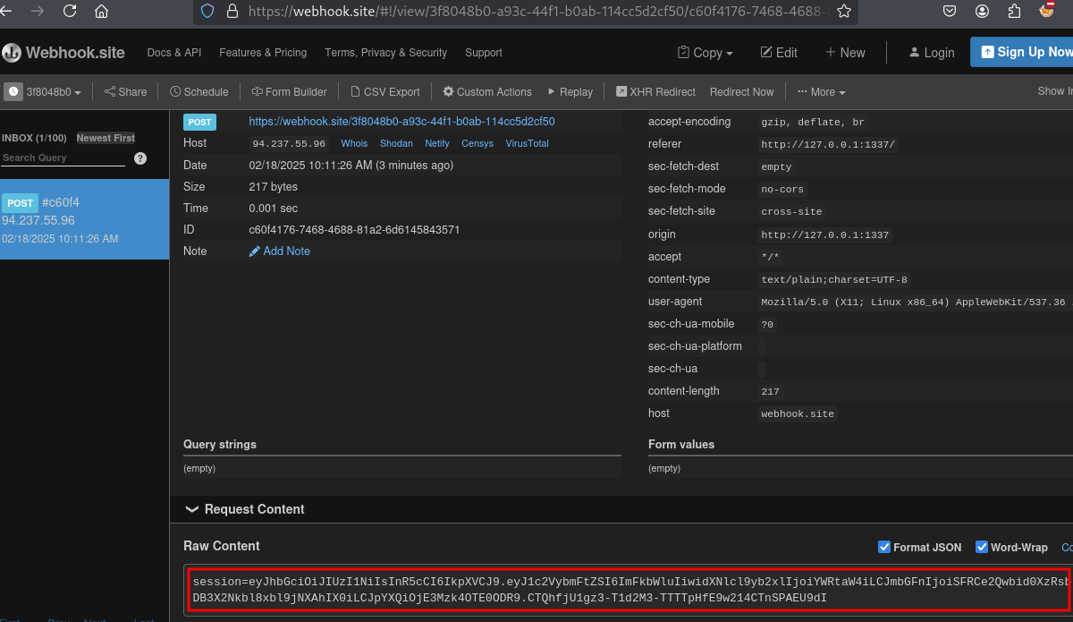Screen dimensions: 1073x622
Task: Open the Copy dropdown menu
Action: [x=705, y=53]
